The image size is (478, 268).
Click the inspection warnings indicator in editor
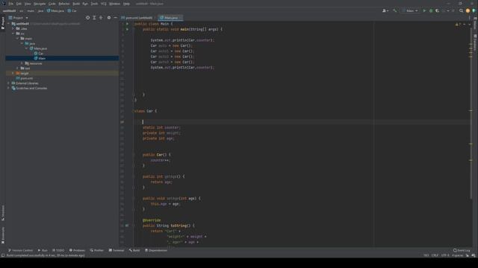pos(458,24)
